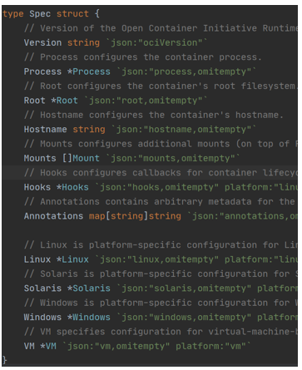Click the *Windows type reference
Image resolution: width=302 pixels, height=370 pixels.
(x=89, y=317)
